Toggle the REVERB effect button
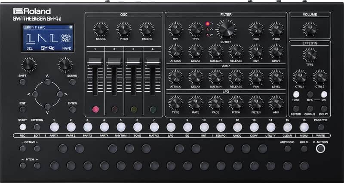Screen dimensions: 344x183 tap(296, 109)
